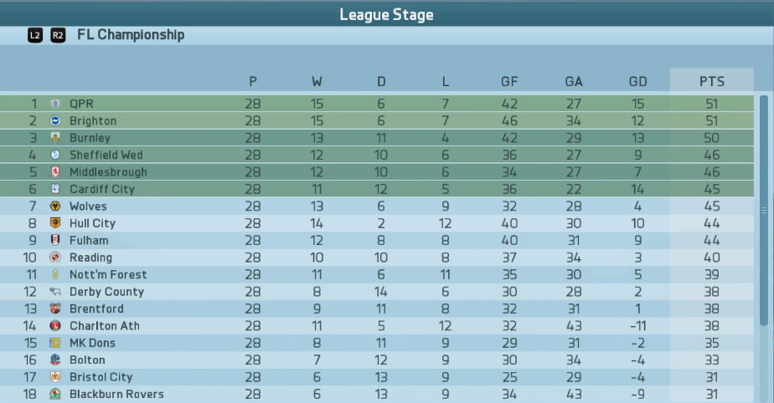The height and width of the screenshot is (403, 774).
Task: Select the Bristol City row
Action: (377, 377)
